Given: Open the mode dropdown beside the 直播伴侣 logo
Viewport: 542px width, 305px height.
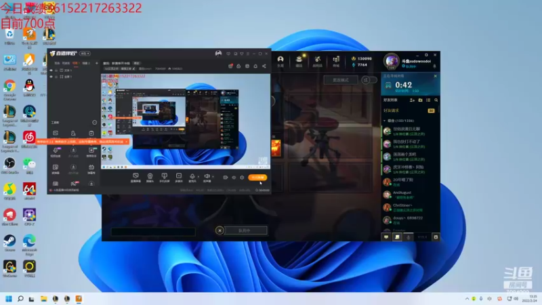Looking at the screenshot, I should point(85,54).
